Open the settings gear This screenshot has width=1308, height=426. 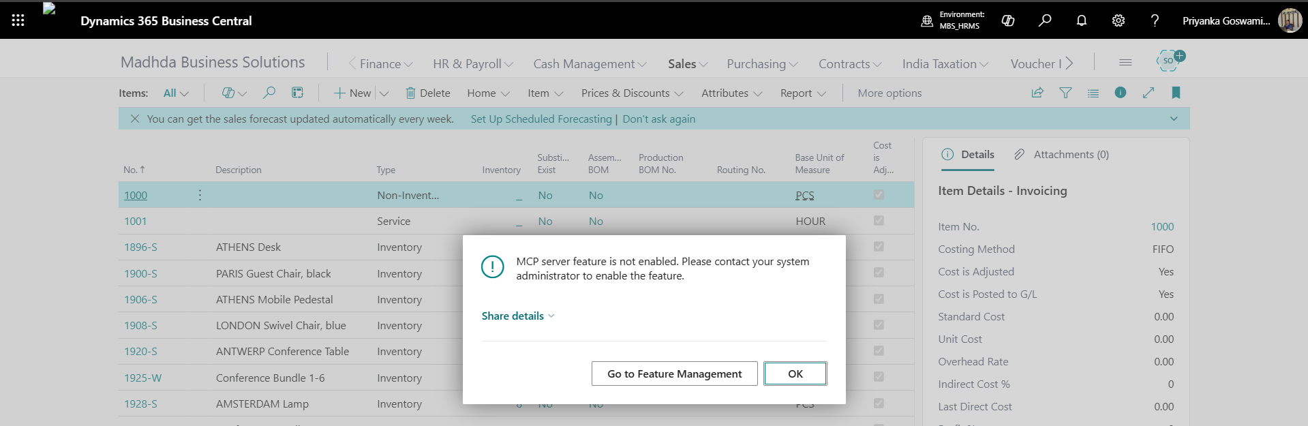click(x=1119, y=20)
